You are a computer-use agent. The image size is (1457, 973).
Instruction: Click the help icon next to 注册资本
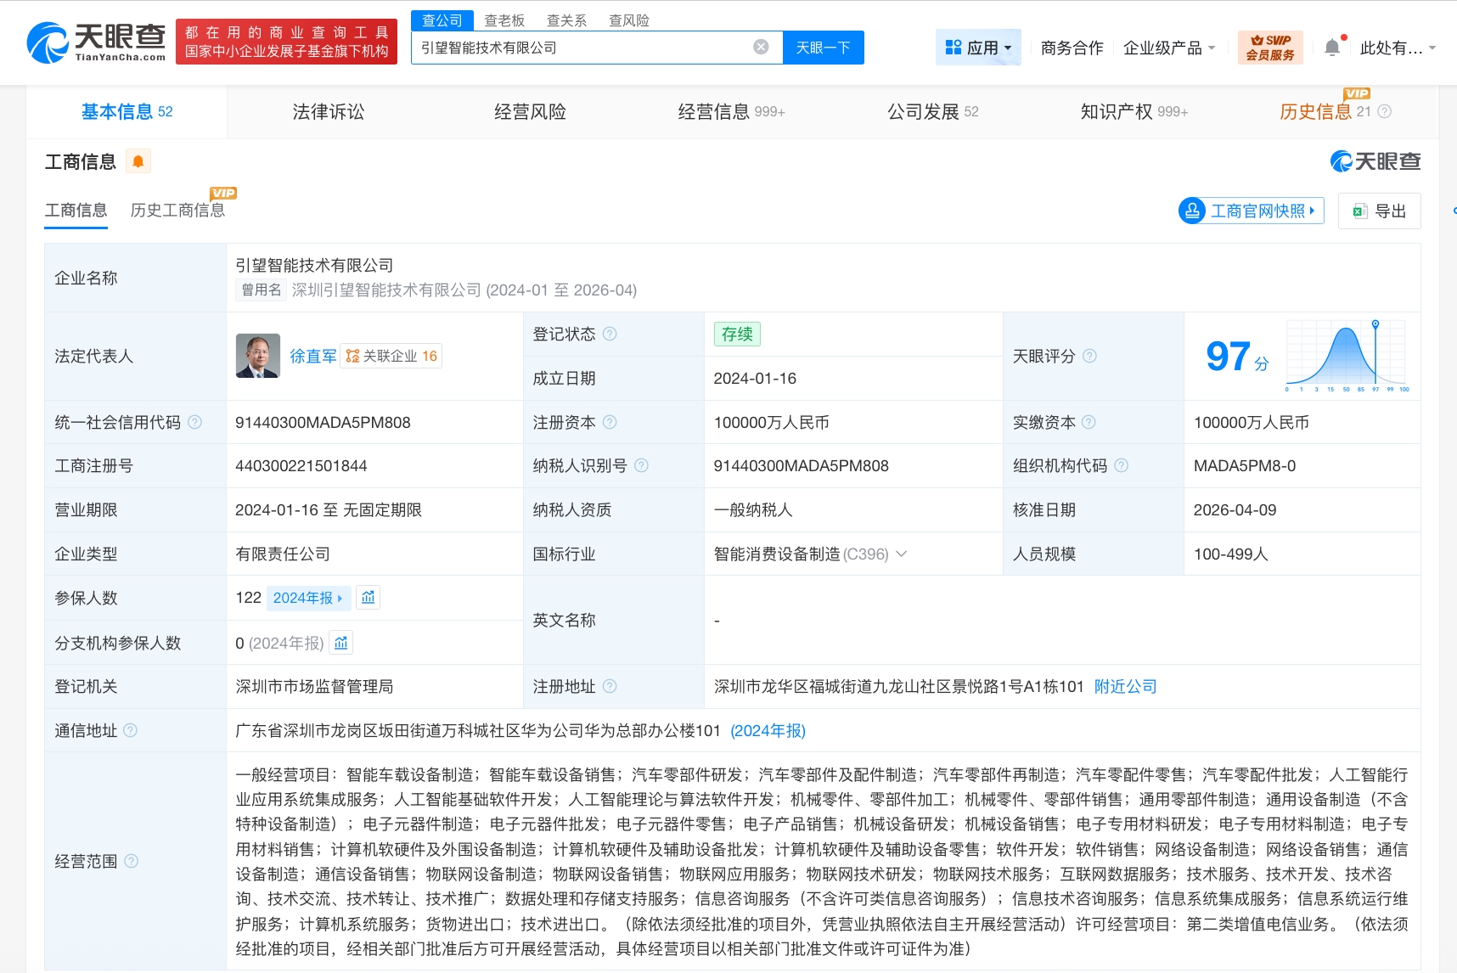click(610, 422)
